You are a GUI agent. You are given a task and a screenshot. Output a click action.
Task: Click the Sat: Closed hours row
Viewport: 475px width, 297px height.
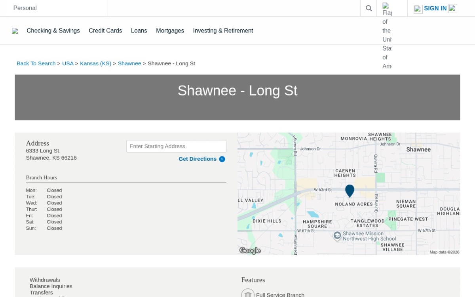click(44, 222)
